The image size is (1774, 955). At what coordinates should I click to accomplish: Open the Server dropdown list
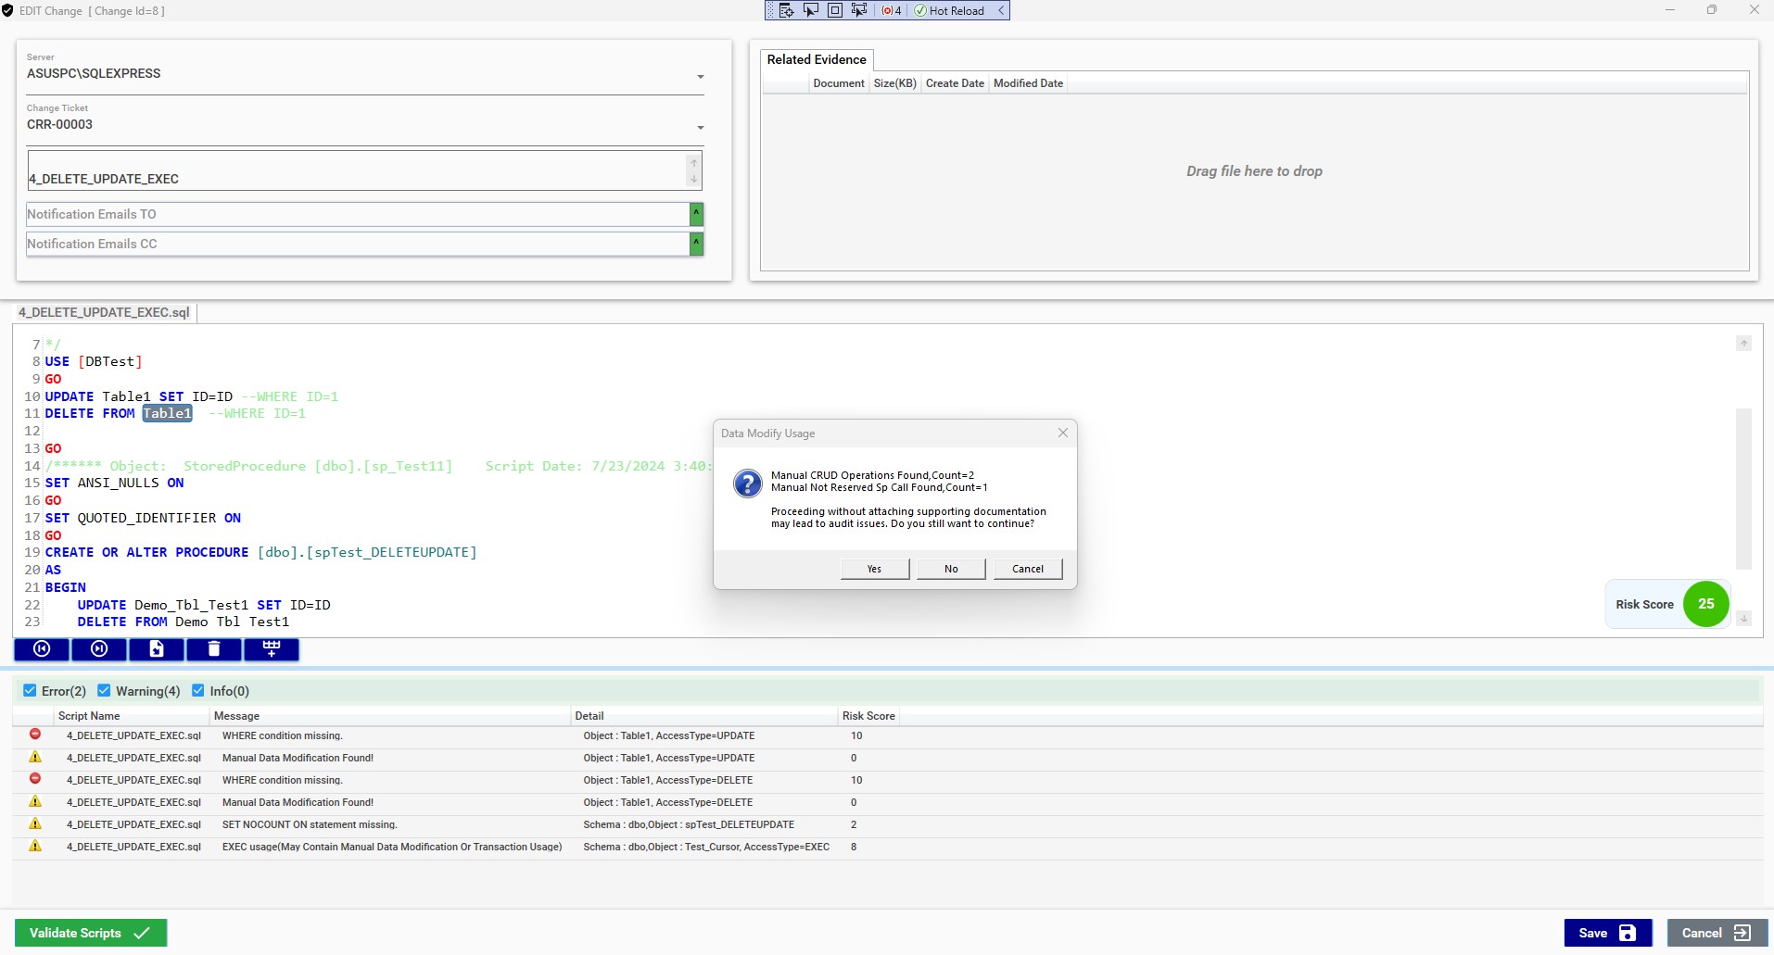point(701,77)
